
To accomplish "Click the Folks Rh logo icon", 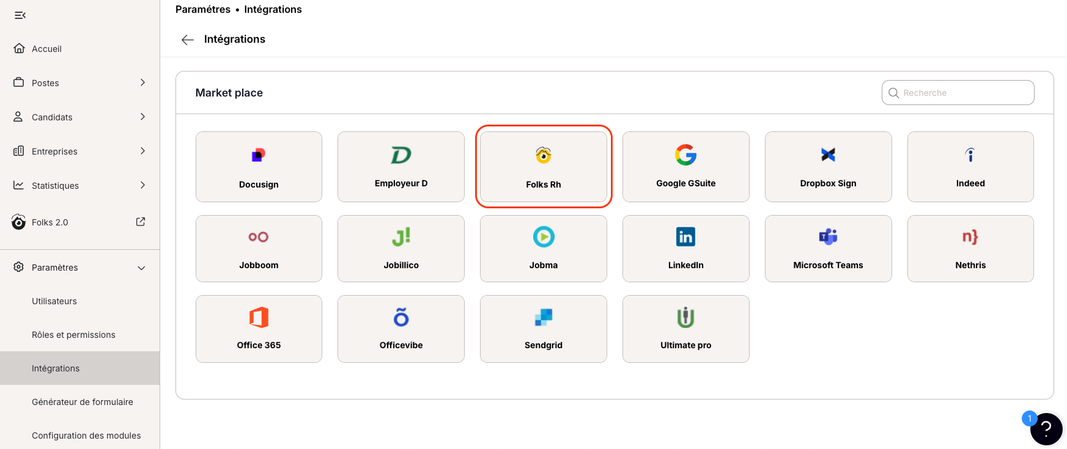I will click(544, 155).
